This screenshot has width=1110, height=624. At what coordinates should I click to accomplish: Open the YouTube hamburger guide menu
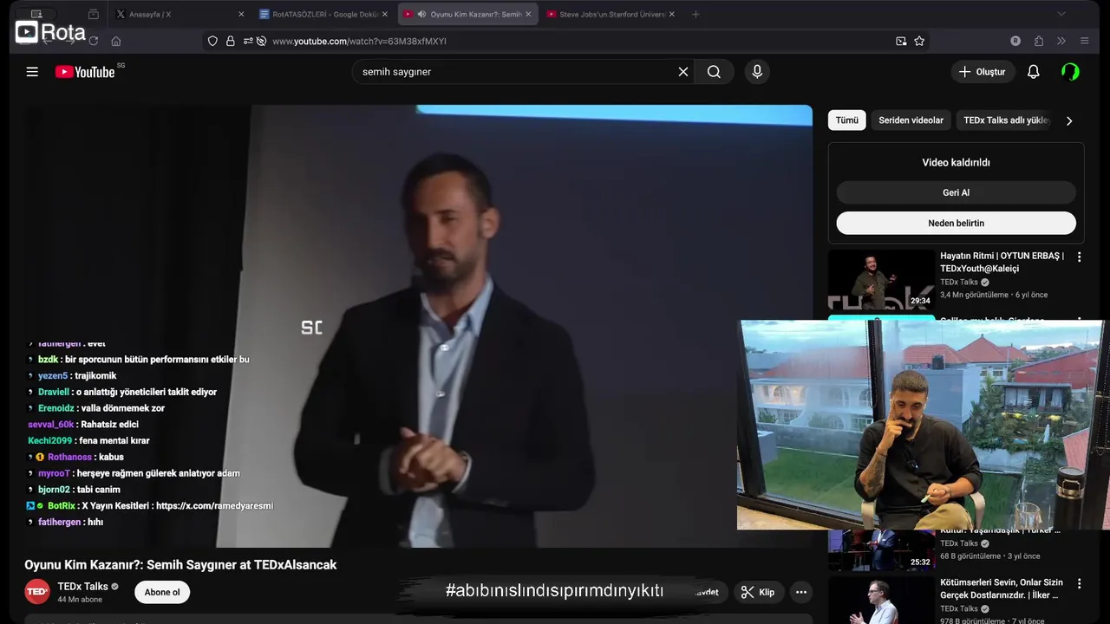(x=32, y=72)
